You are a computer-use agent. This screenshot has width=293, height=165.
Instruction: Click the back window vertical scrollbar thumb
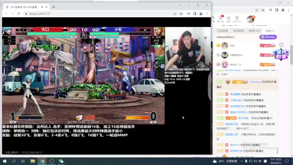pyautogui.click(x=291, y=55)
